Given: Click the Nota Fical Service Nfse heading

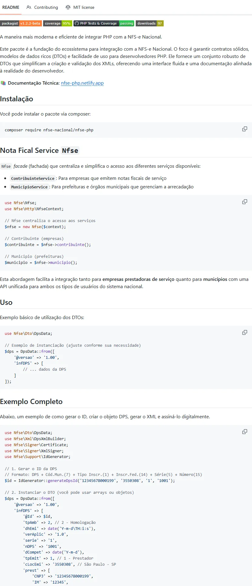Looking at the screenshot, I should 39,150.
